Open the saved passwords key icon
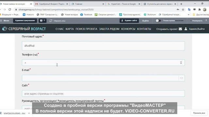209x117 pixels. coord(178,9)
